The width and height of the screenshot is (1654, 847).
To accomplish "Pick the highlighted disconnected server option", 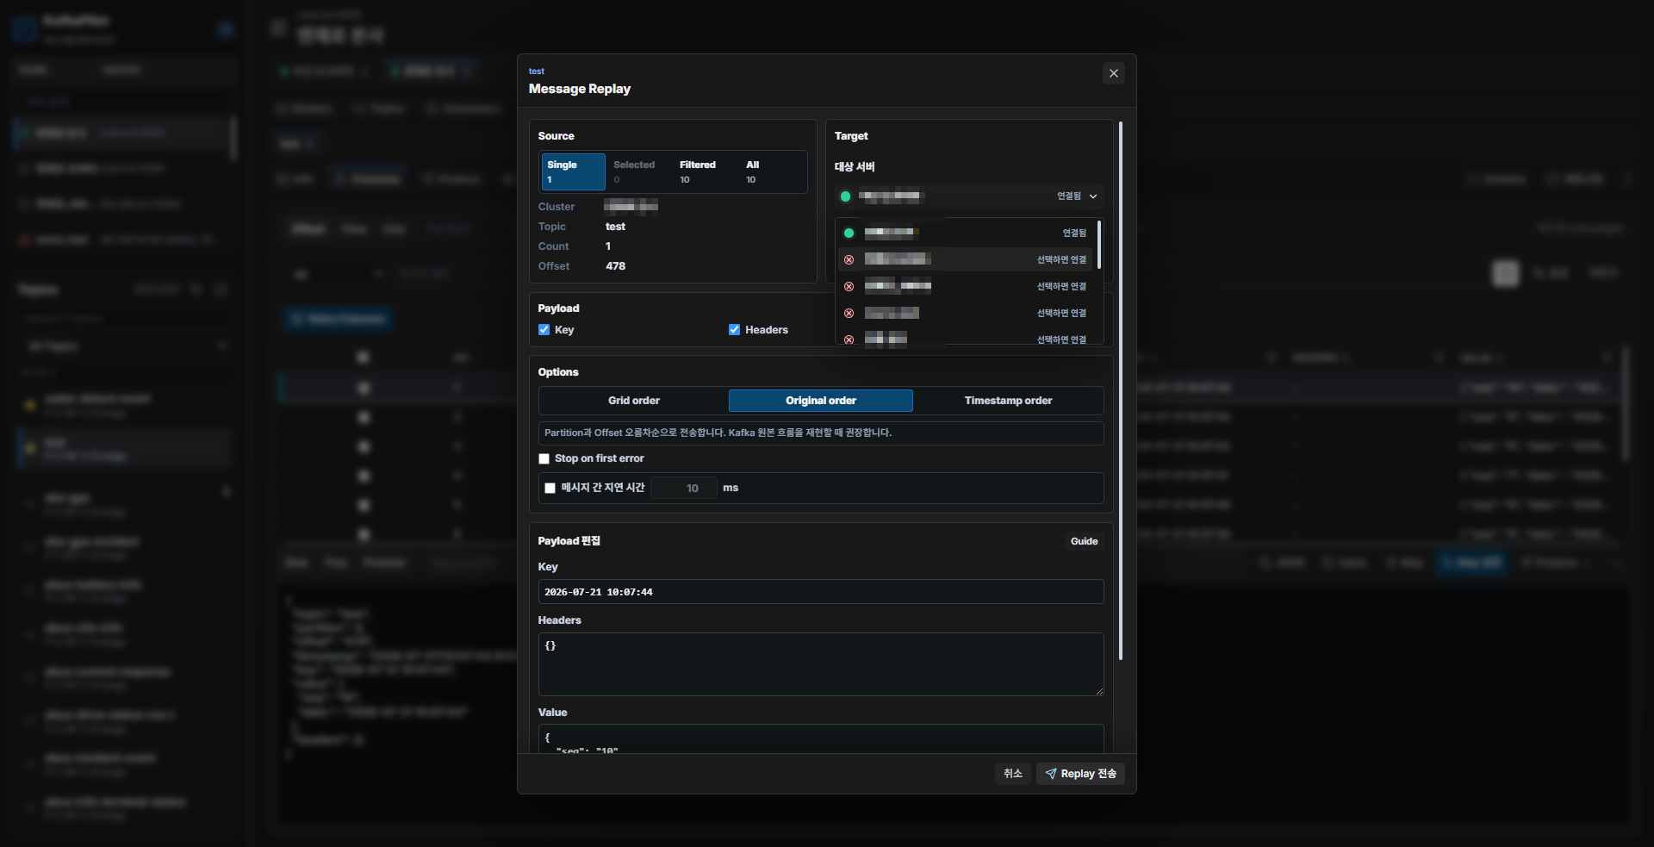I will coord(966,259).
